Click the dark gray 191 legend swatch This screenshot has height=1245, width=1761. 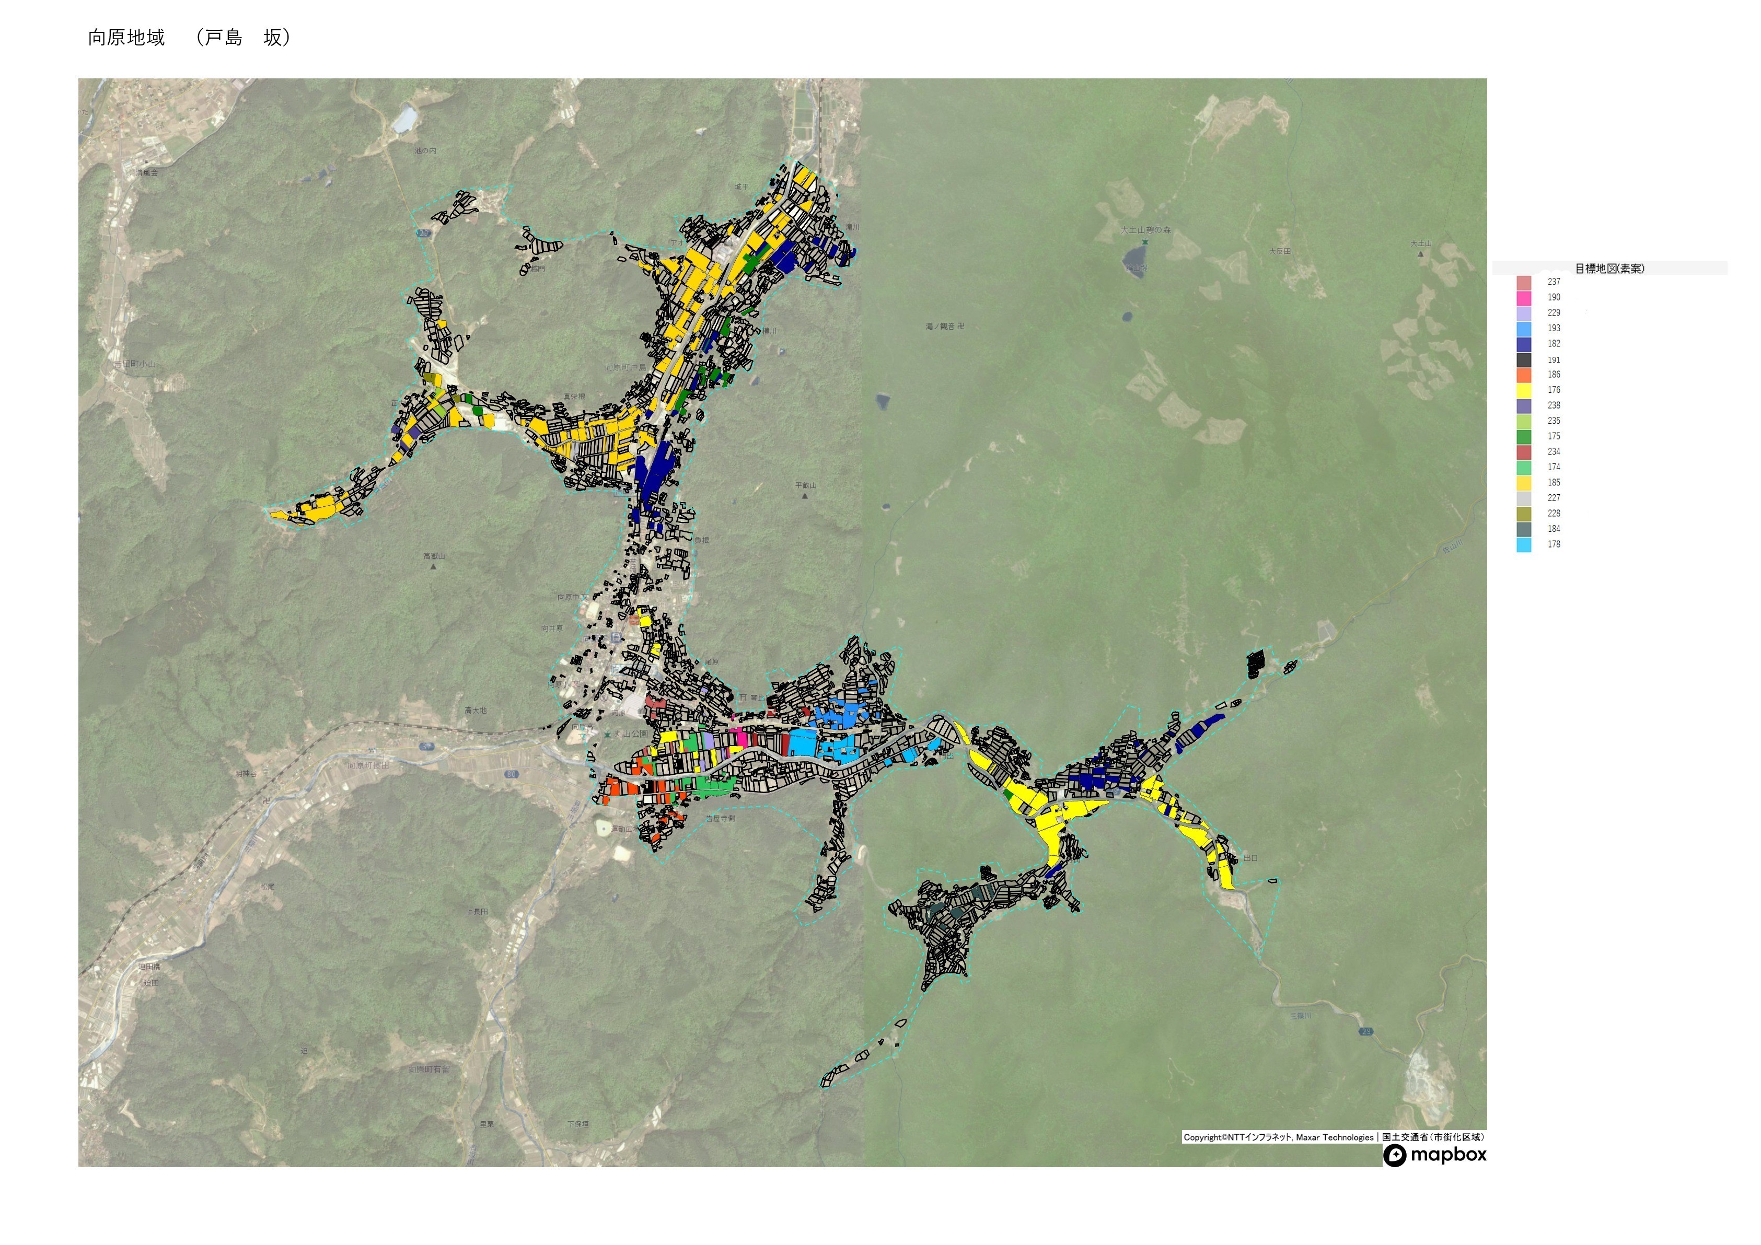point(1524,360)
